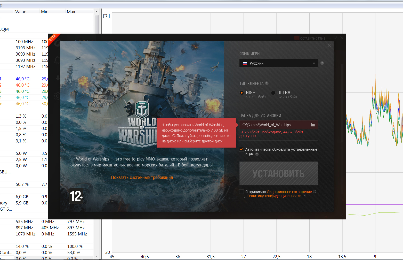Open the game language dropdown showing Русский

pos(278,63)
